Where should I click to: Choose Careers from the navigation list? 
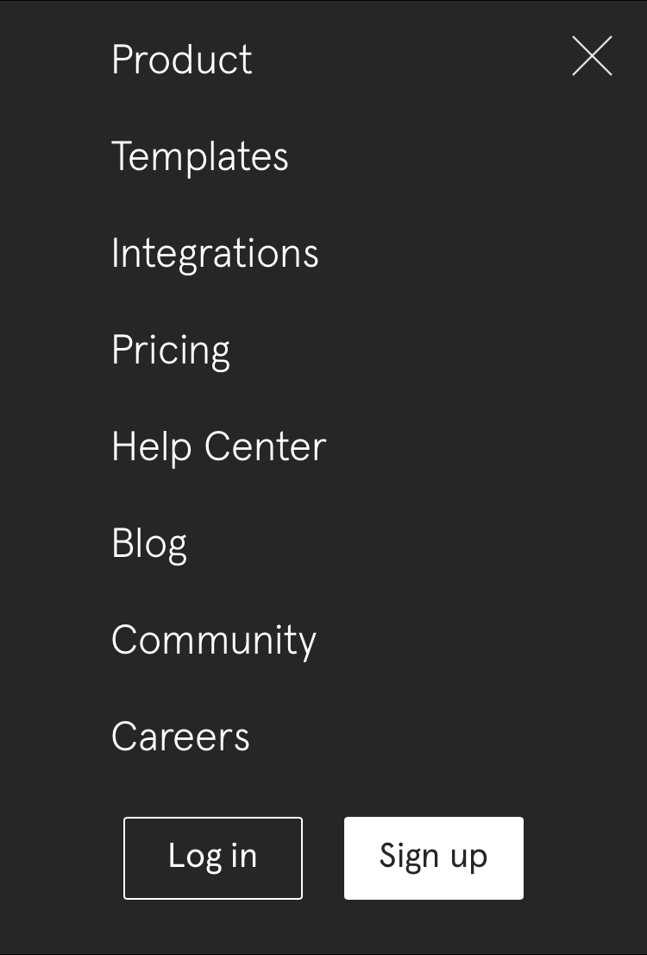[181, 737]
